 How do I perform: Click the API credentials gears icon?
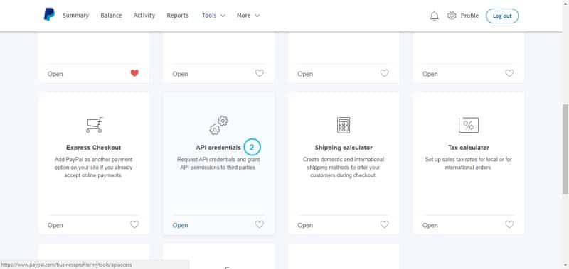pos(219,125)
